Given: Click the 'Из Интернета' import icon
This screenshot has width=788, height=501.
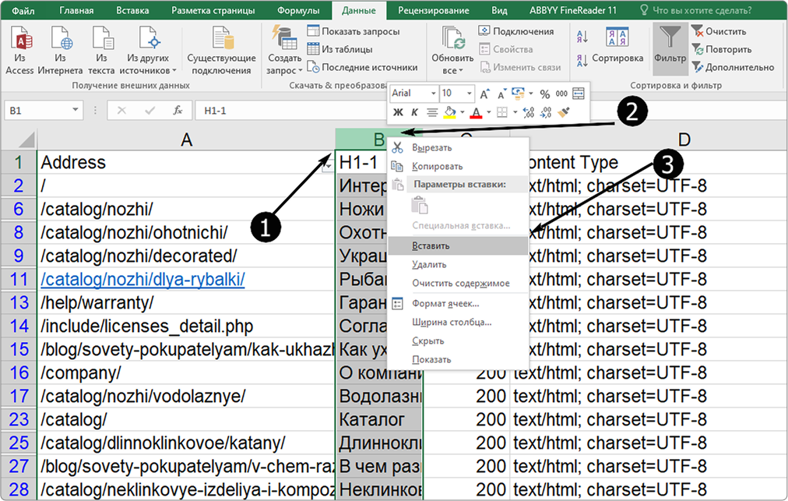Looking at the screenshot, I should (60, 51).
